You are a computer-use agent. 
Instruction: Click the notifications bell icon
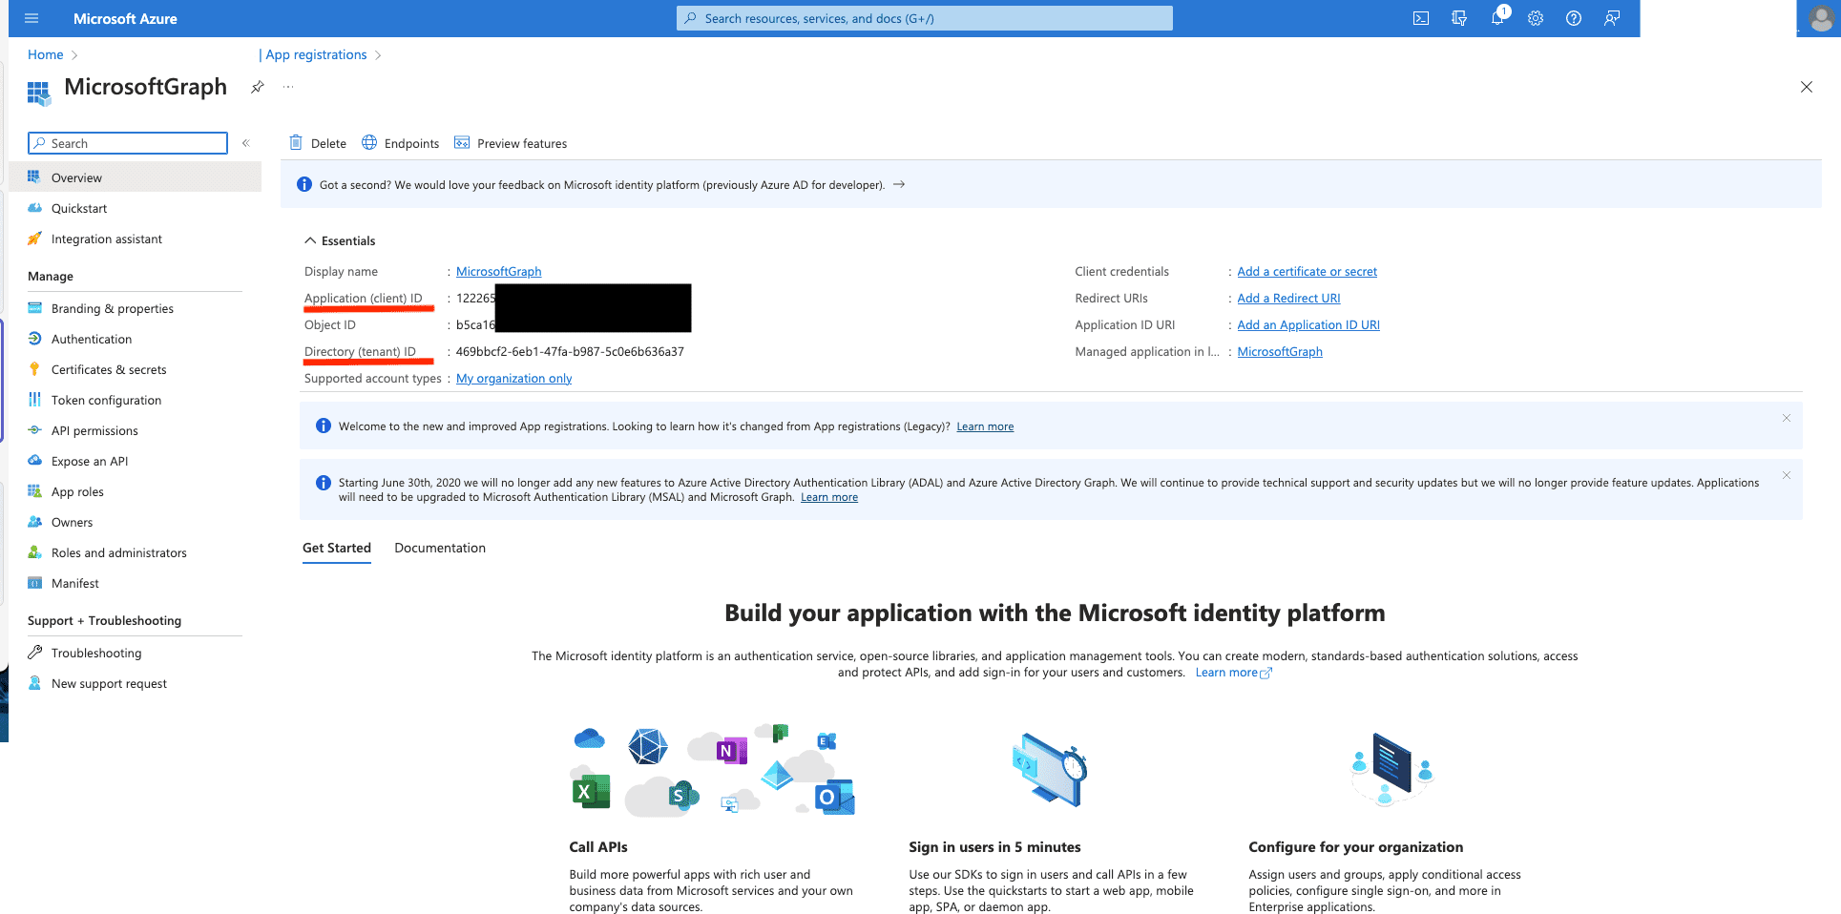coord(1496,18)
